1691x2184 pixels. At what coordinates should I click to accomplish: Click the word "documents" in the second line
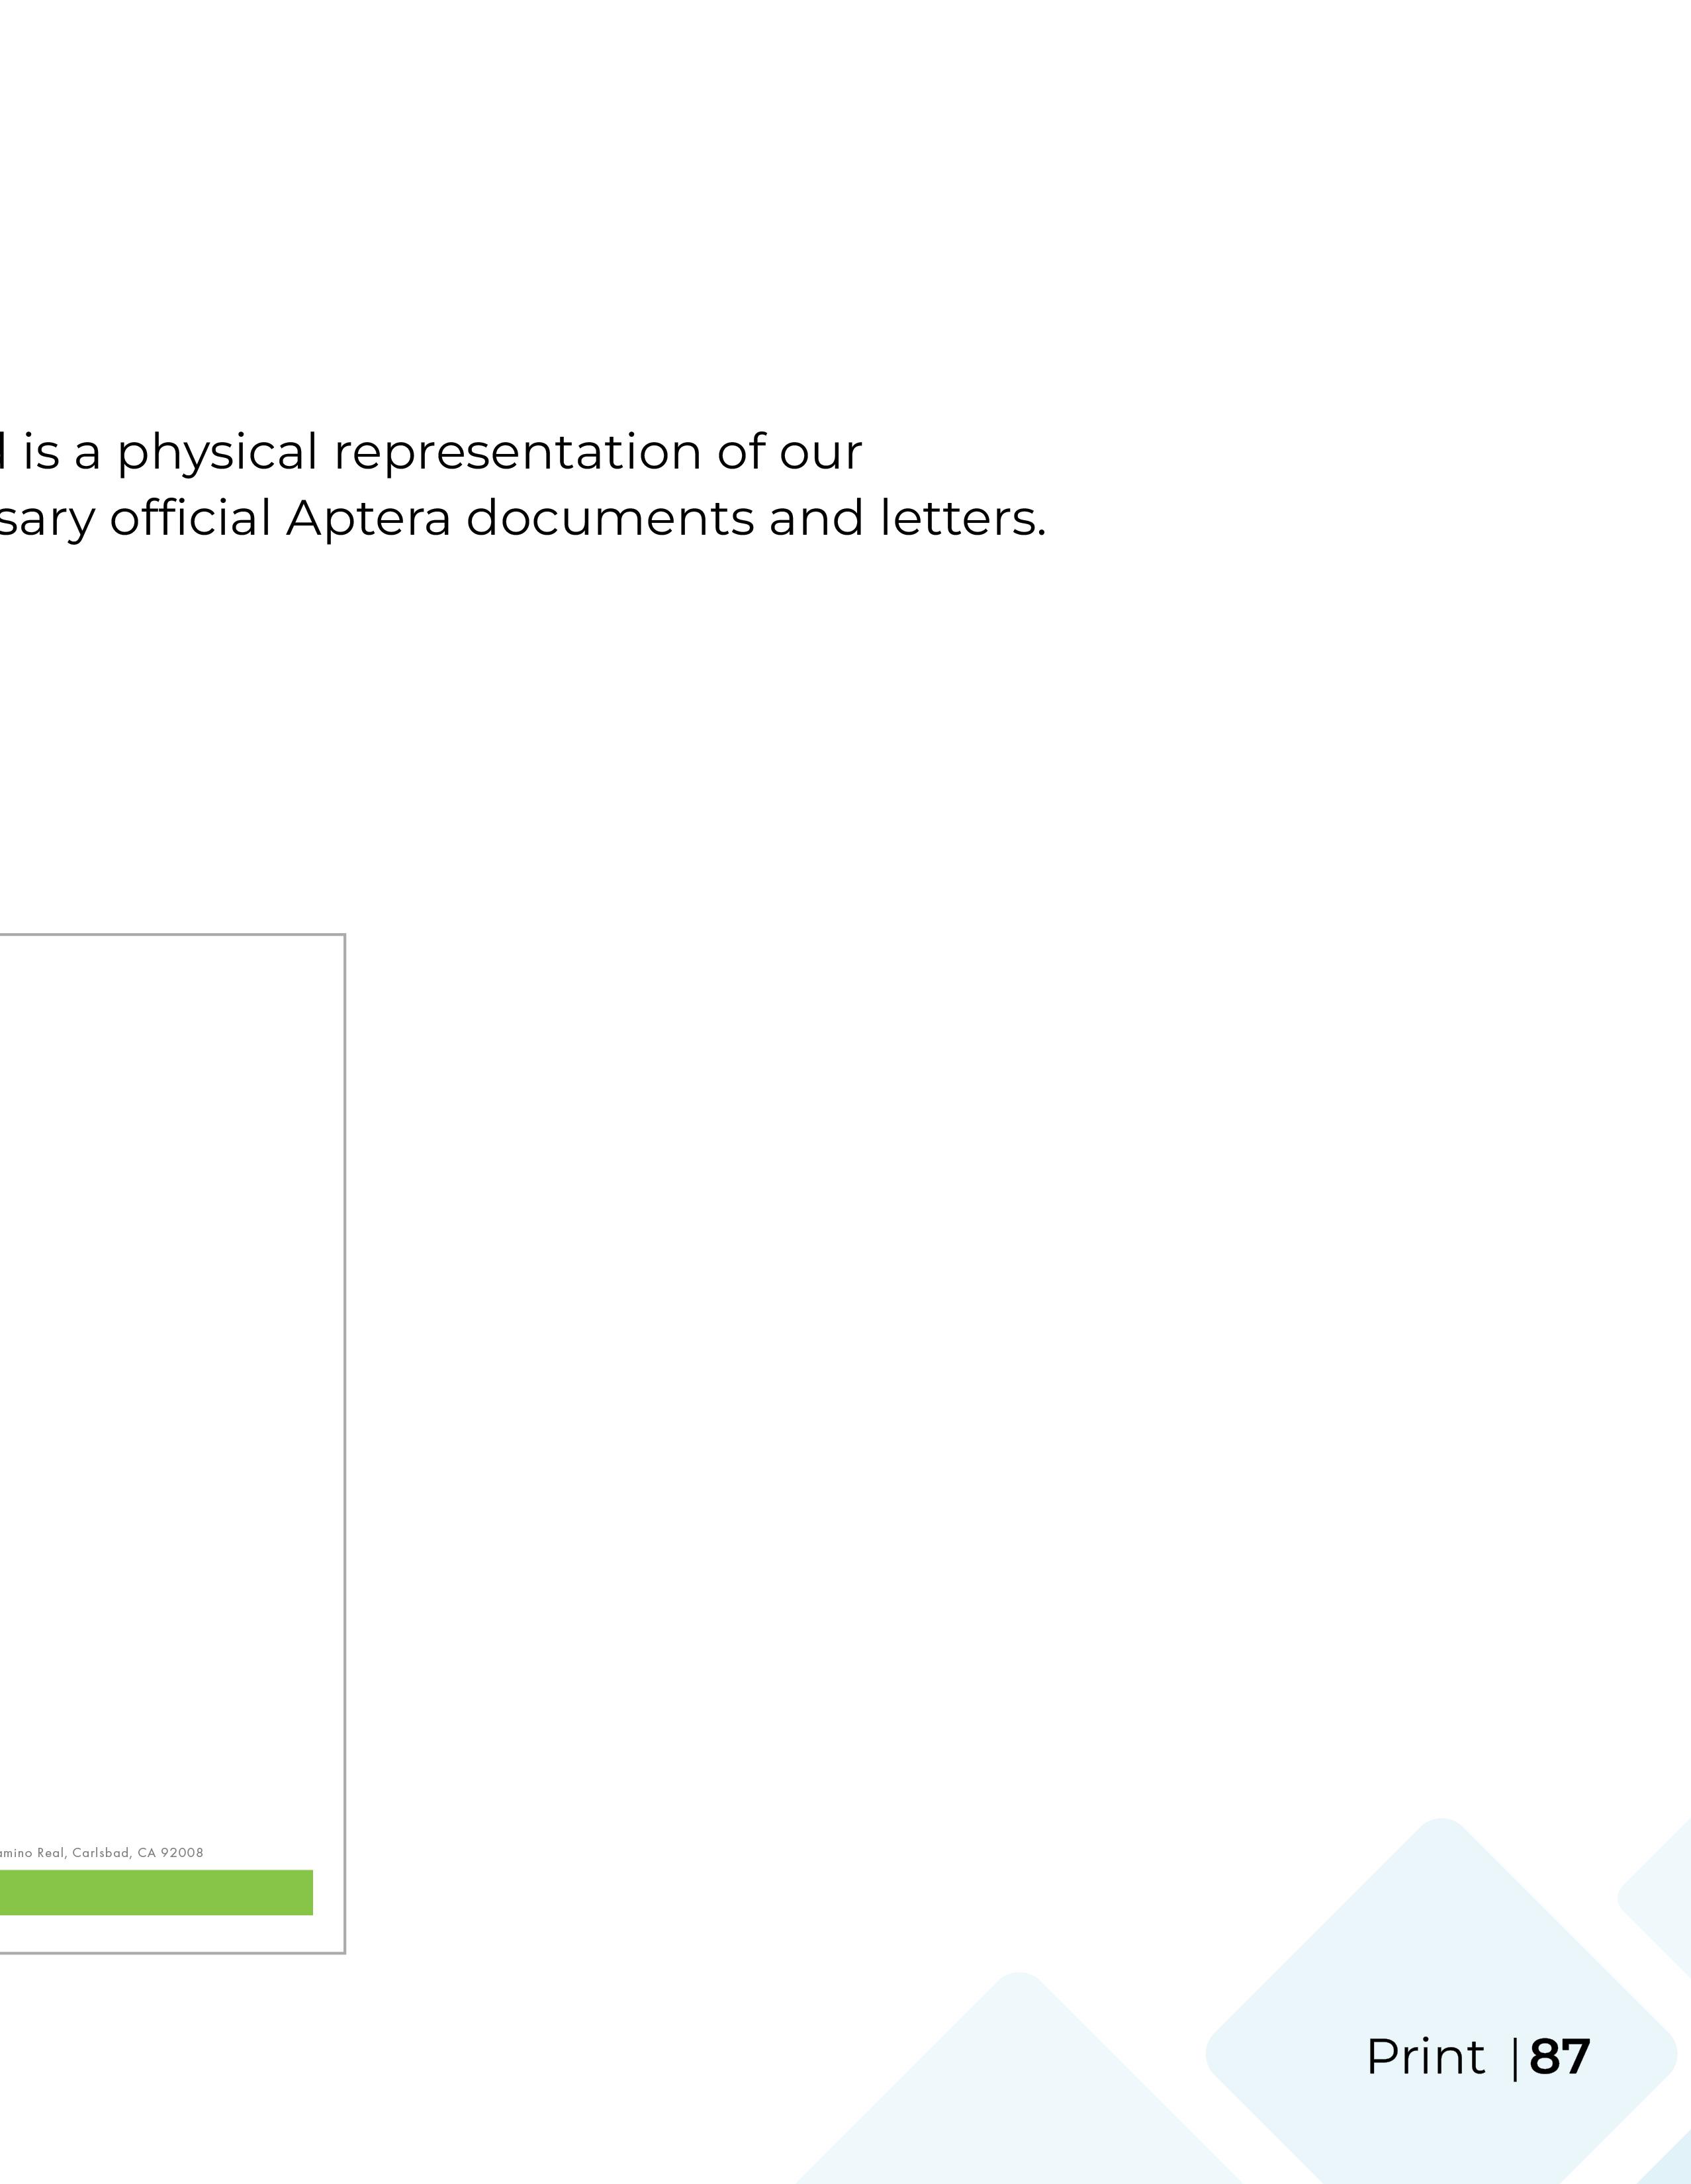[609, 518]
